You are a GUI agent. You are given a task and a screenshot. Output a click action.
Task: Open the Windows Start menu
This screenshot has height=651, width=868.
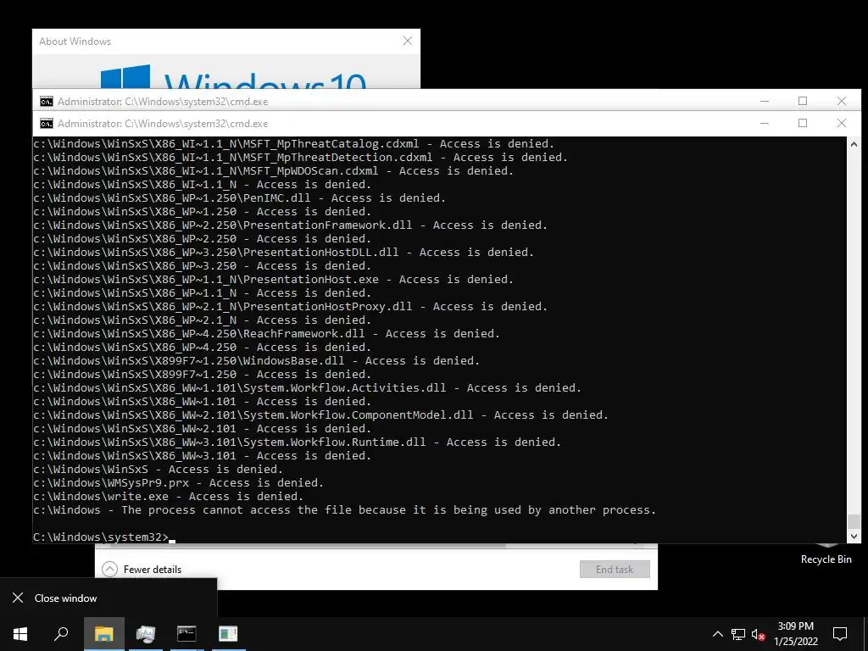tap(20, 634)
